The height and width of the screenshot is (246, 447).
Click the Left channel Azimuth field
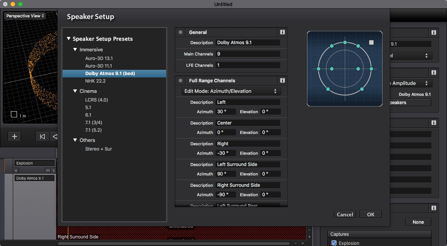(x=226, y=112)
